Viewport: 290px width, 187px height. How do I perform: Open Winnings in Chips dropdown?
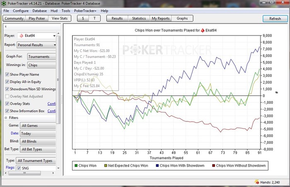41,65
